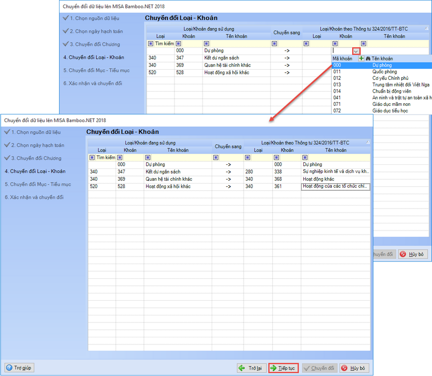Go to step 1 Chọn nguồn dữ liệu, front window
The width and height of the screenshot is (432, 376).
36,132
